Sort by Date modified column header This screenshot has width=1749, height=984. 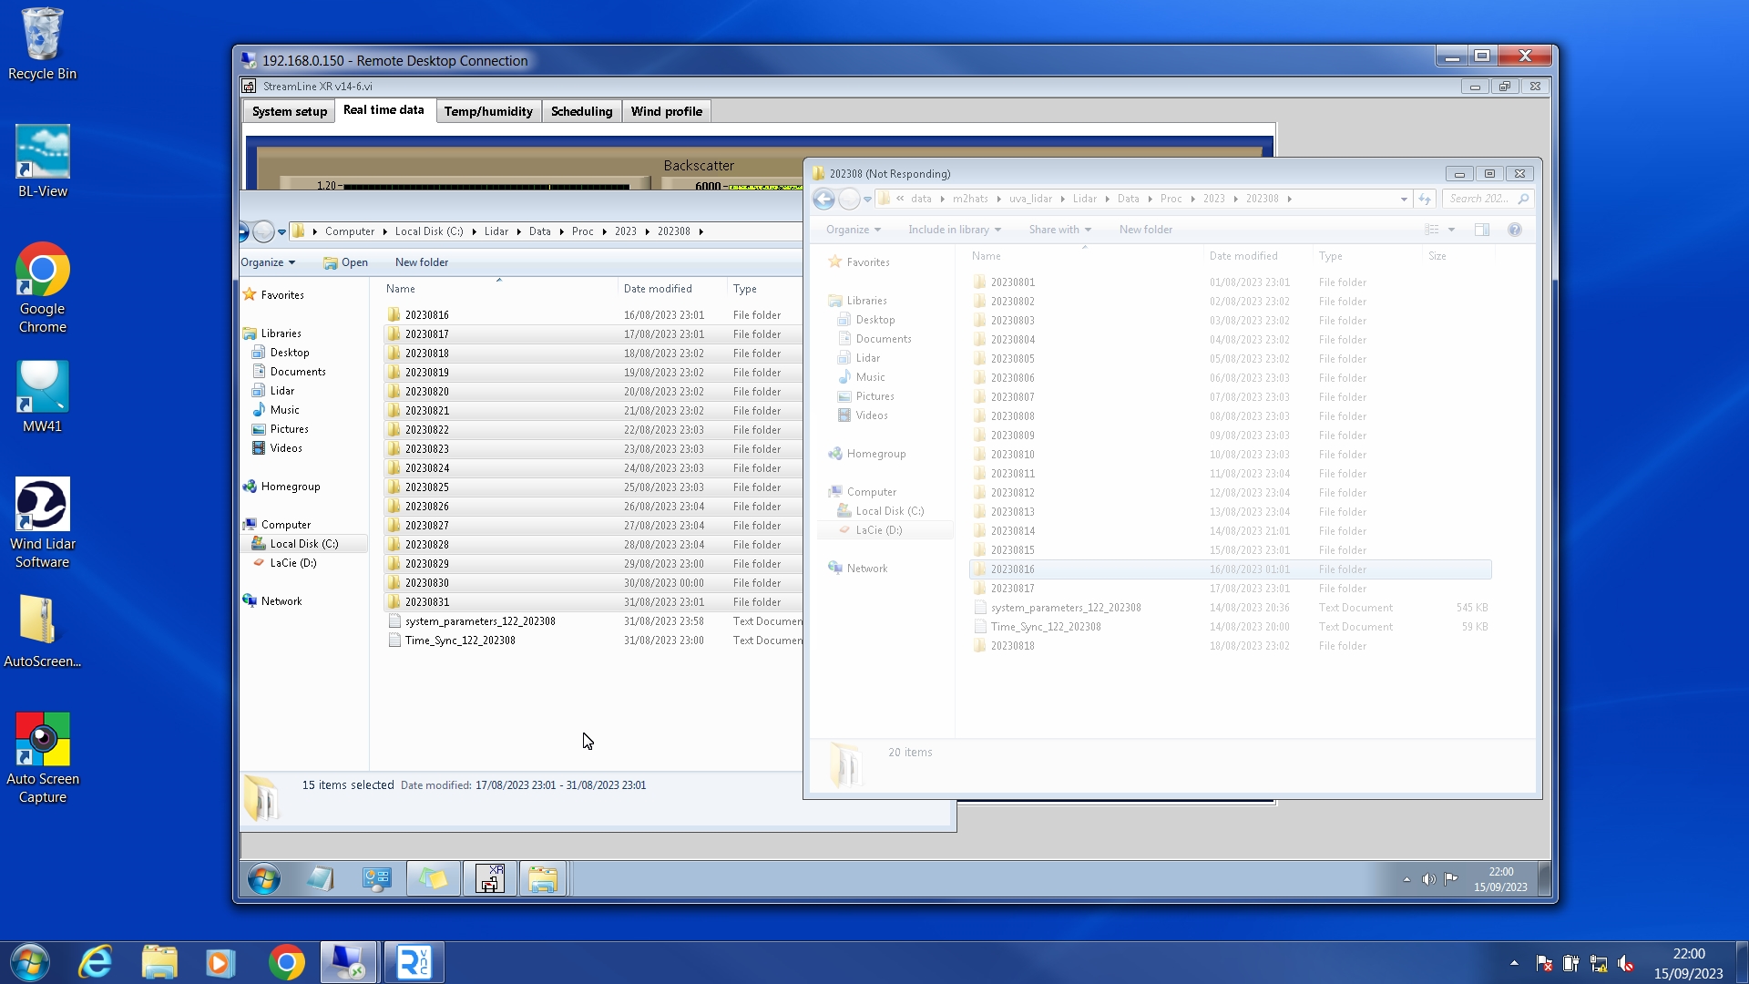tap(658, 289)
